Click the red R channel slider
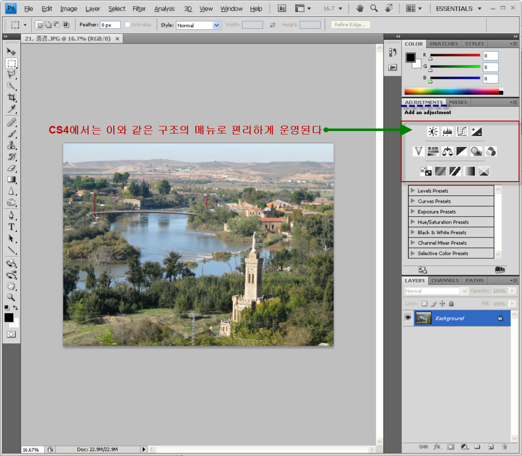Viewport: 522px width, 456px height. click(455, 55)
